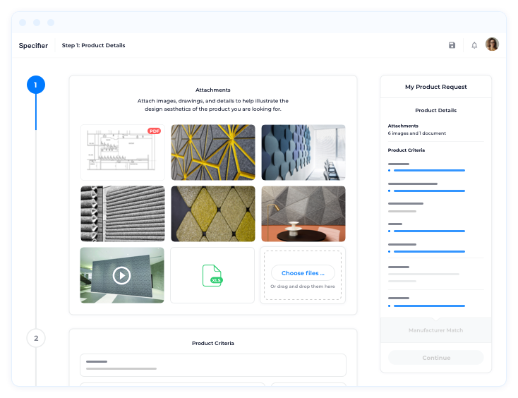Open gray triangular wall with table image
The height and width of the screenshot is (398, 518).
click(303, 214)
